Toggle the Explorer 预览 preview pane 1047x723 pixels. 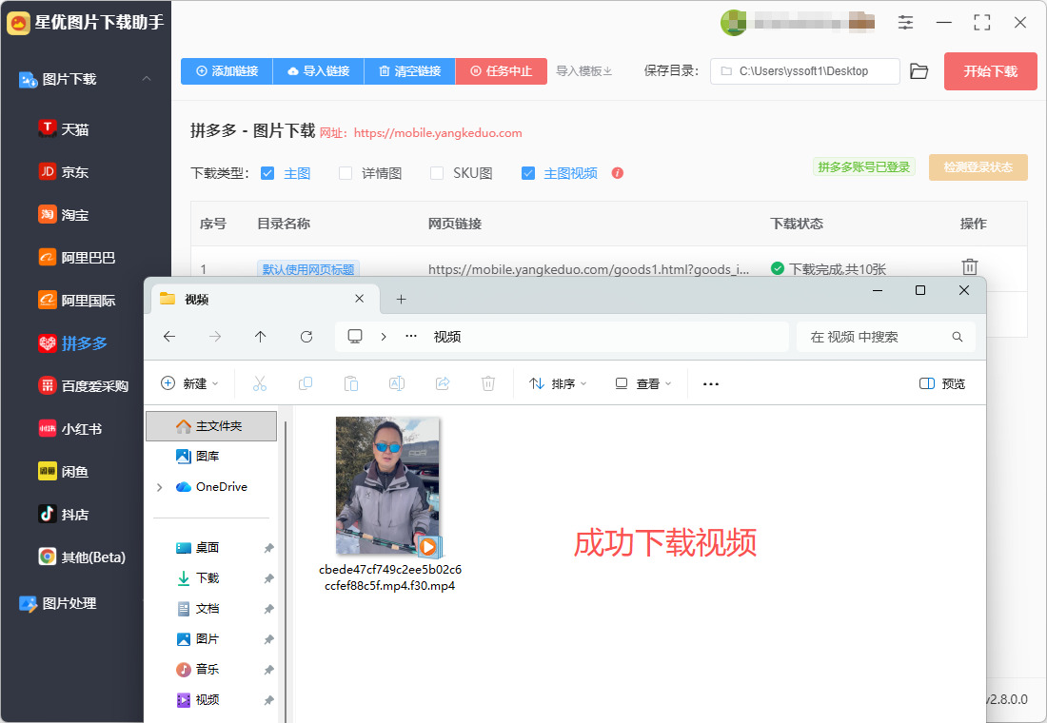[x=942, y=383]
